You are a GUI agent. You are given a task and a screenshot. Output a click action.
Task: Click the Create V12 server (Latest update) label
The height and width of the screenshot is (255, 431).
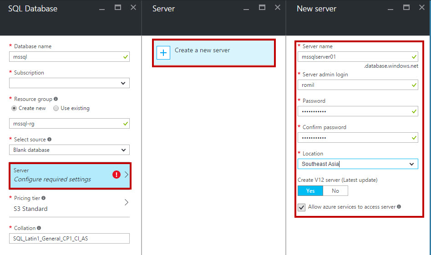point(338,180)
